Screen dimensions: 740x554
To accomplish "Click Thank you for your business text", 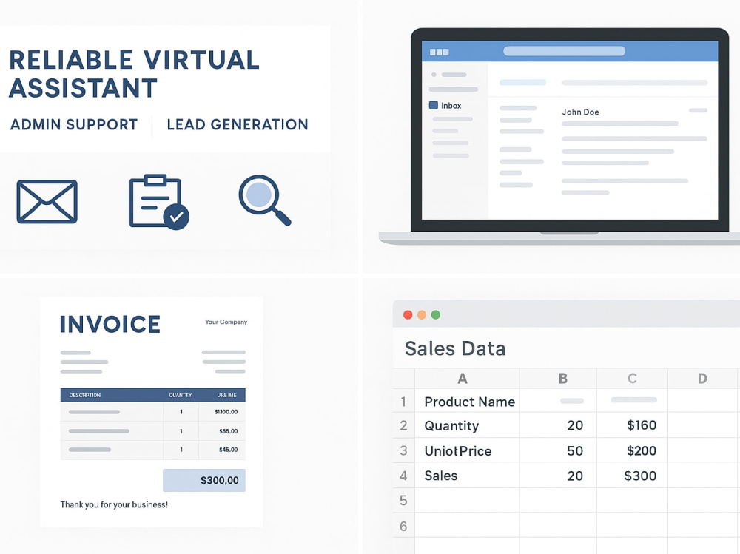I will tap(114, 505).
